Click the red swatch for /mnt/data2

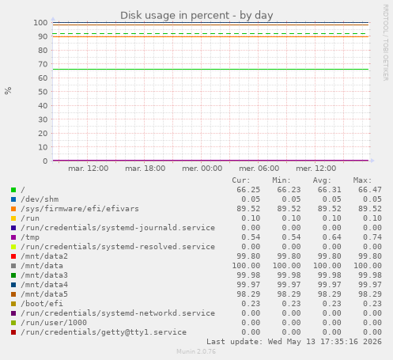click(13, 256)
